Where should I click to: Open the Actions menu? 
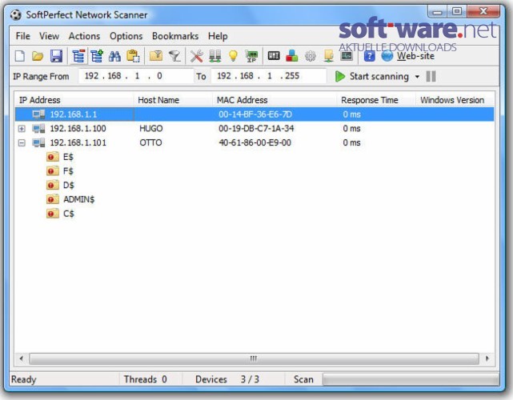click(84, 36)
